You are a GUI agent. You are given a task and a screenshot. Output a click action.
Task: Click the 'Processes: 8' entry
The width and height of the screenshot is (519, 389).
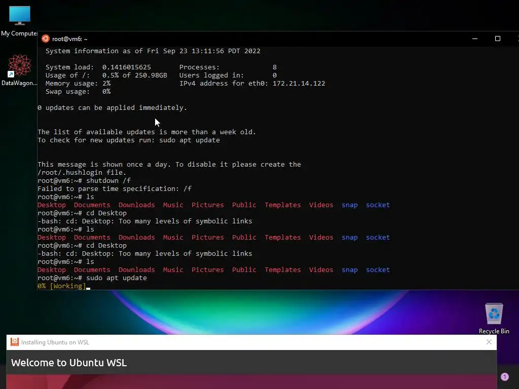click(x=228, y=67)
